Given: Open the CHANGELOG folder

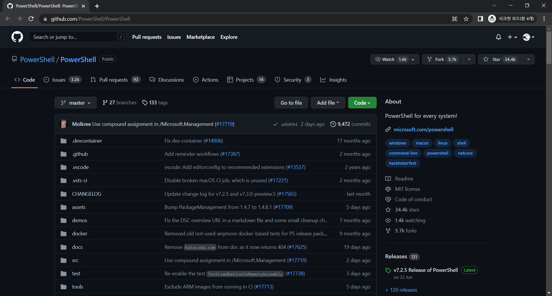Looking at the screenshot, I should (x=87, y=194).
